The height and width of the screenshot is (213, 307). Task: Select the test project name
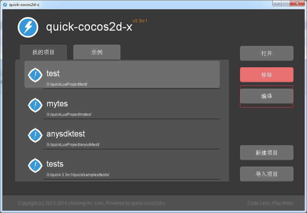tap(53, 74)
